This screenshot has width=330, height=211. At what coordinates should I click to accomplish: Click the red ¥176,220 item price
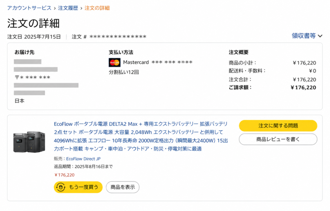point(64,175)
